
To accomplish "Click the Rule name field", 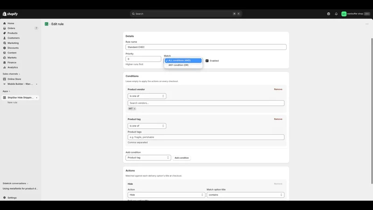I will 206,47.
